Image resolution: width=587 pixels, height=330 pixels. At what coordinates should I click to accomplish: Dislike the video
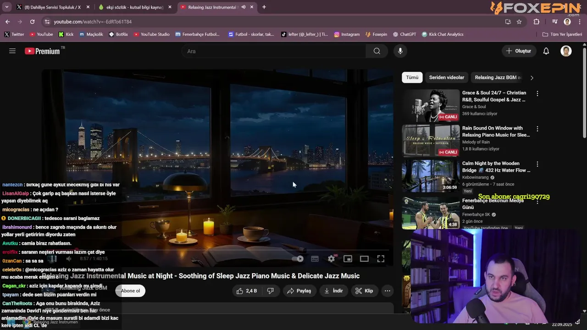(271, 291)
